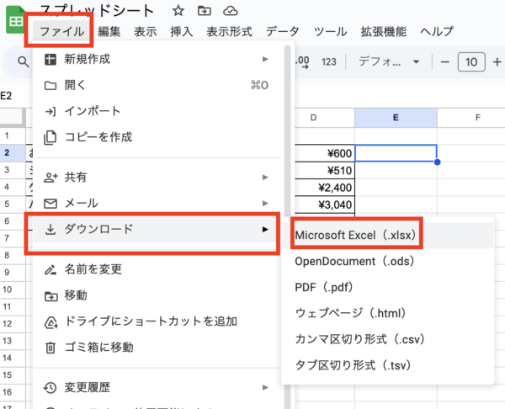The image size is (505, 409).
Task: Choose the メール menu entry
Action: coord(157,203)
